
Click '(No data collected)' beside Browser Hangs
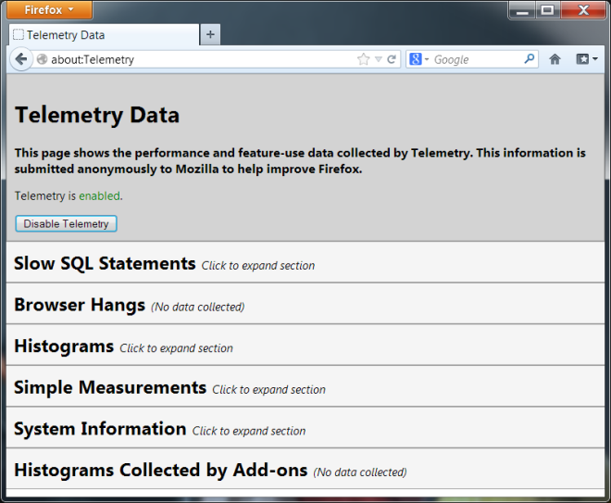click(x=198, y=307)
